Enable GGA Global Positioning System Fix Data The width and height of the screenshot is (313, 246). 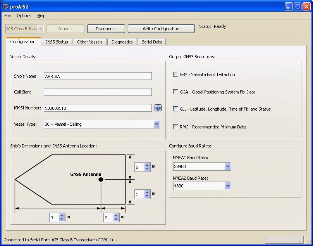point(175,92)
